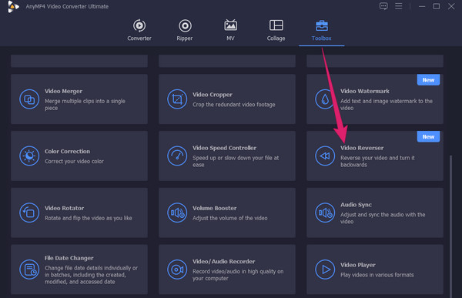This screenshot has height=298, width=462.
Task: Click 'Change file date details' description
Action: pos(91,275)
